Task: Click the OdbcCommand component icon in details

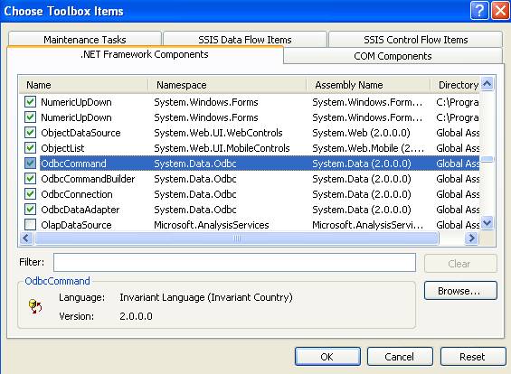Action: tap(35, 306)
